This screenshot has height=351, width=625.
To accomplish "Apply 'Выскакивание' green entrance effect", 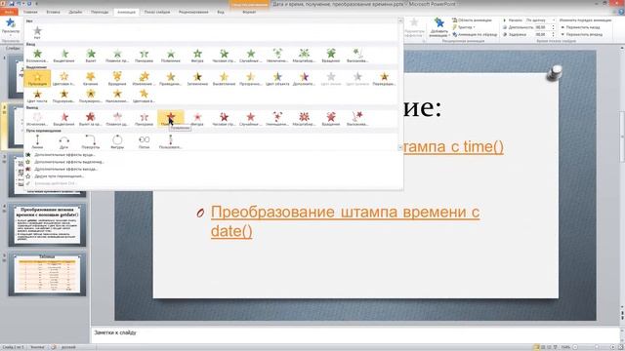I will (357, 56).
